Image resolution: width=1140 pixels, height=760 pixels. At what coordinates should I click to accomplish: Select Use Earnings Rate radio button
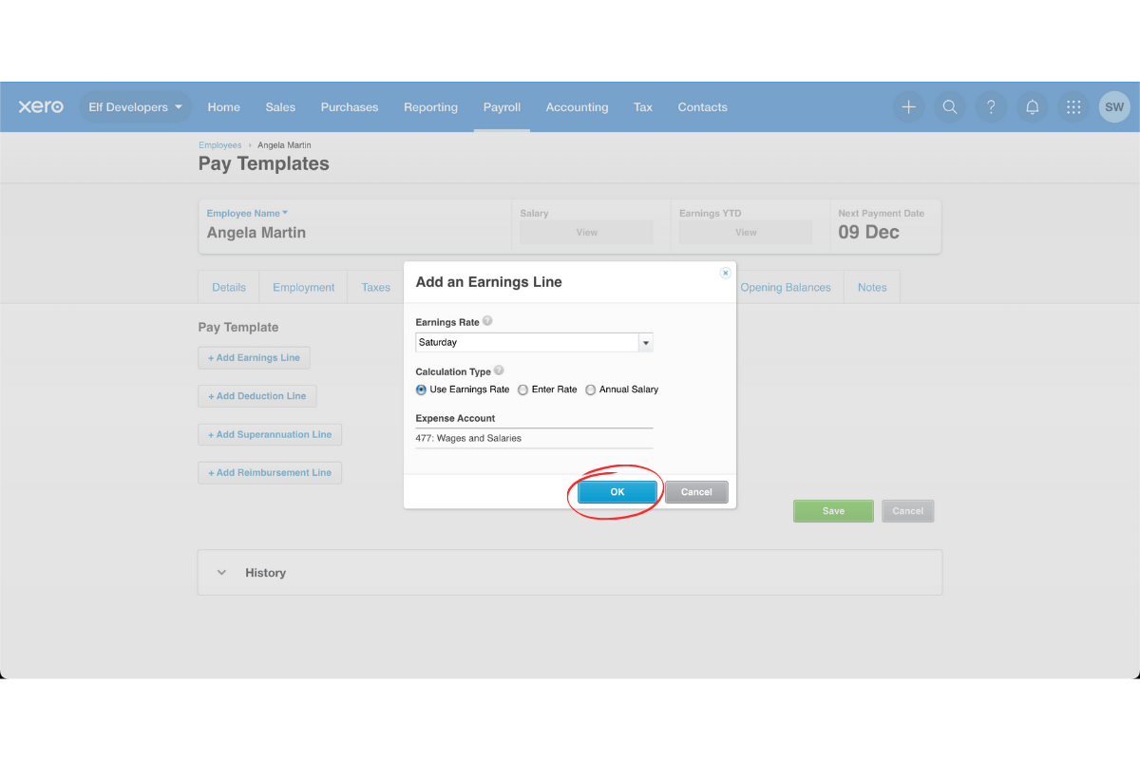pos(422,389)
